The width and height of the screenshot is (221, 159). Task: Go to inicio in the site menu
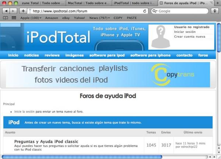click(13, 55)
